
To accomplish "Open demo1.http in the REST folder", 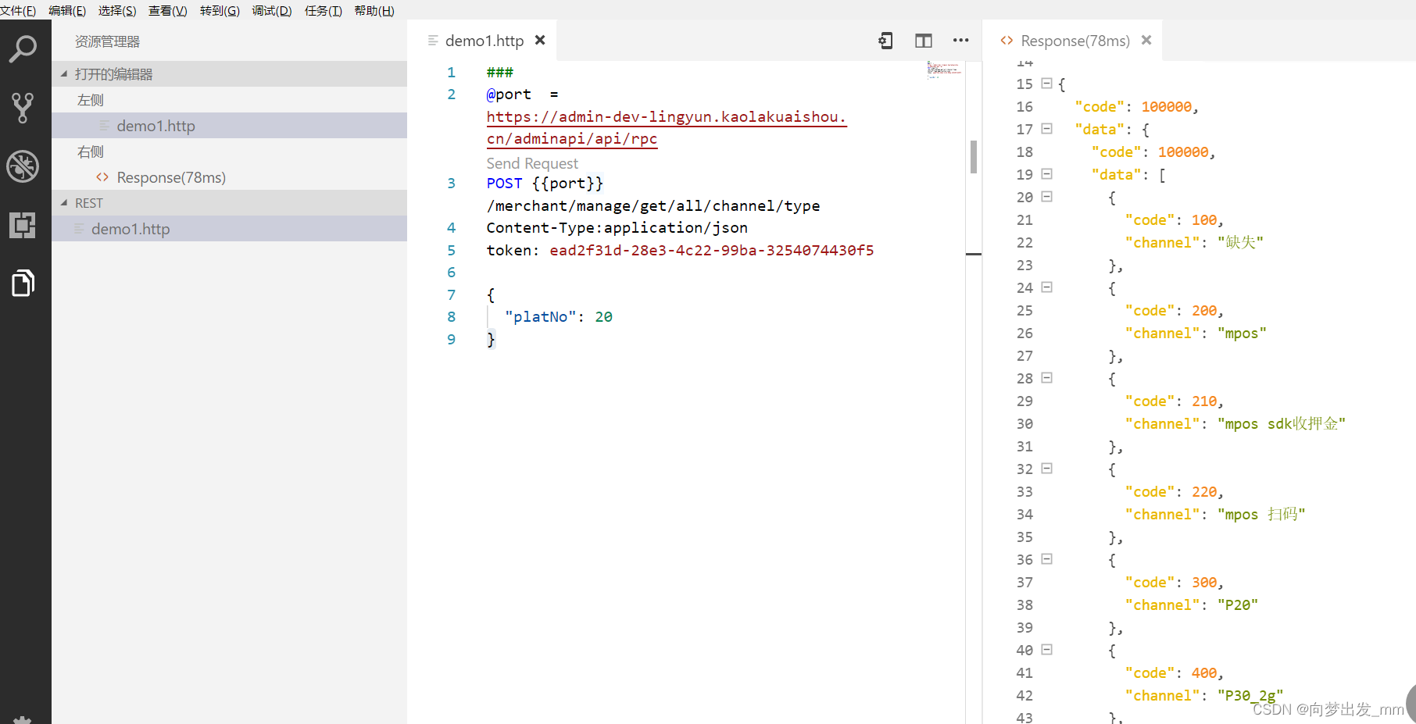I will coord(230,229).
